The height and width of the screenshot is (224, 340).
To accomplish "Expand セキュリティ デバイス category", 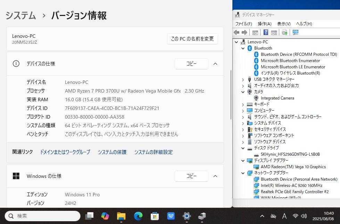I will [243, 130].
